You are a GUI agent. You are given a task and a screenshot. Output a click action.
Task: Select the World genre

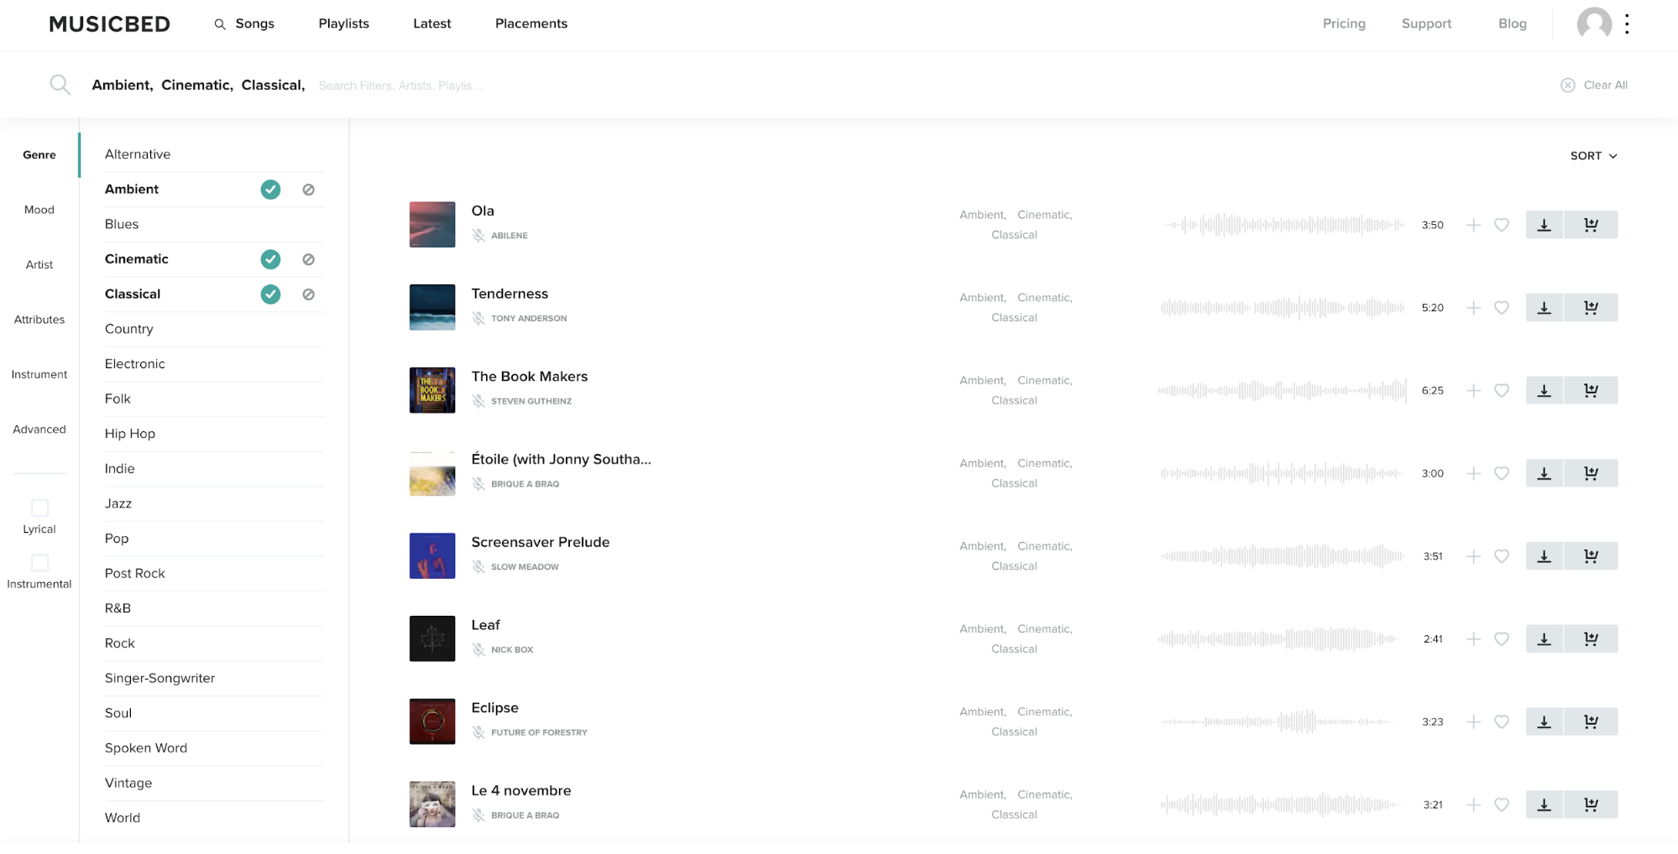pyautogui.click(x=213, y=818)
